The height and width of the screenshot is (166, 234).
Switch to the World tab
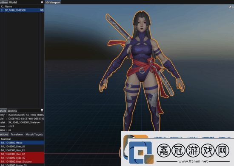click(13, 2)
